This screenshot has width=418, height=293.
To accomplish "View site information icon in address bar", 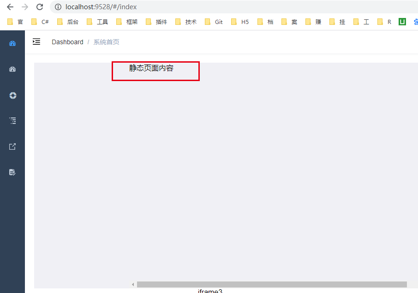I will (x=58, y=7).
